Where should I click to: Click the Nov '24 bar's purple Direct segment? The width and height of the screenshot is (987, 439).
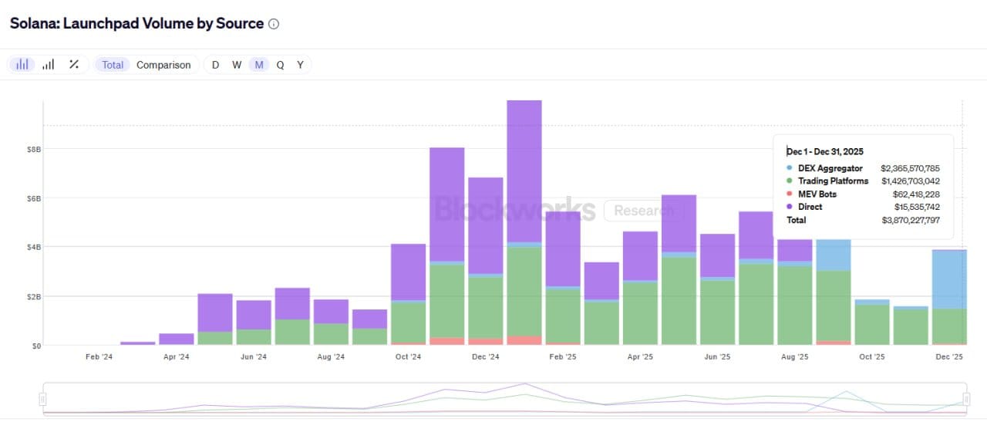[447, 204]
